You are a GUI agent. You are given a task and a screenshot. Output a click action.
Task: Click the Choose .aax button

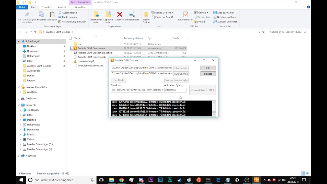click(181, 68)
